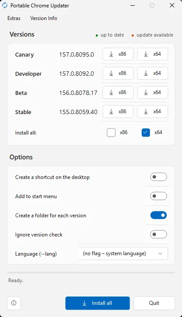Click the Quit button
Image resolution: width=182 pixels, height=317 pixels.
coord(154,303)
